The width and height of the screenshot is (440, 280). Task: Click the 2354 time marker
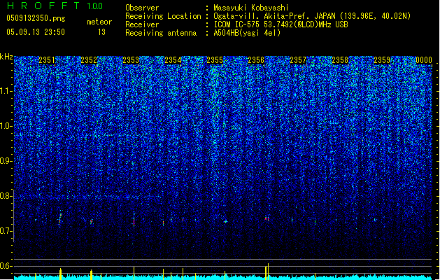point(173,60)
